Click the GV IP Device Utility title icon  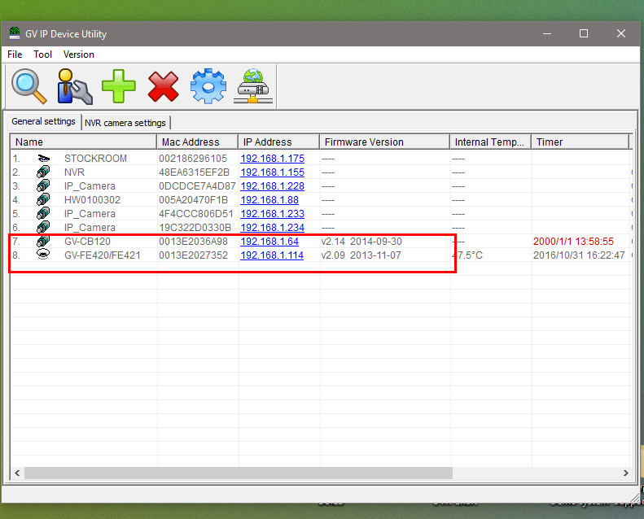pos(15,33)
